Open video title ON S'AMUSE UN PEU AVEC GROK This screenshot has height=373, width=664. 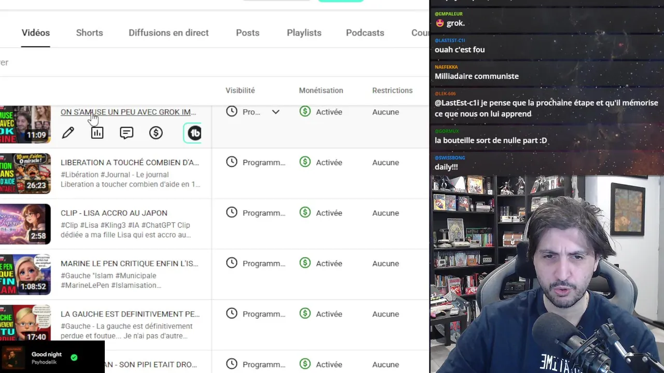(128, 112)
